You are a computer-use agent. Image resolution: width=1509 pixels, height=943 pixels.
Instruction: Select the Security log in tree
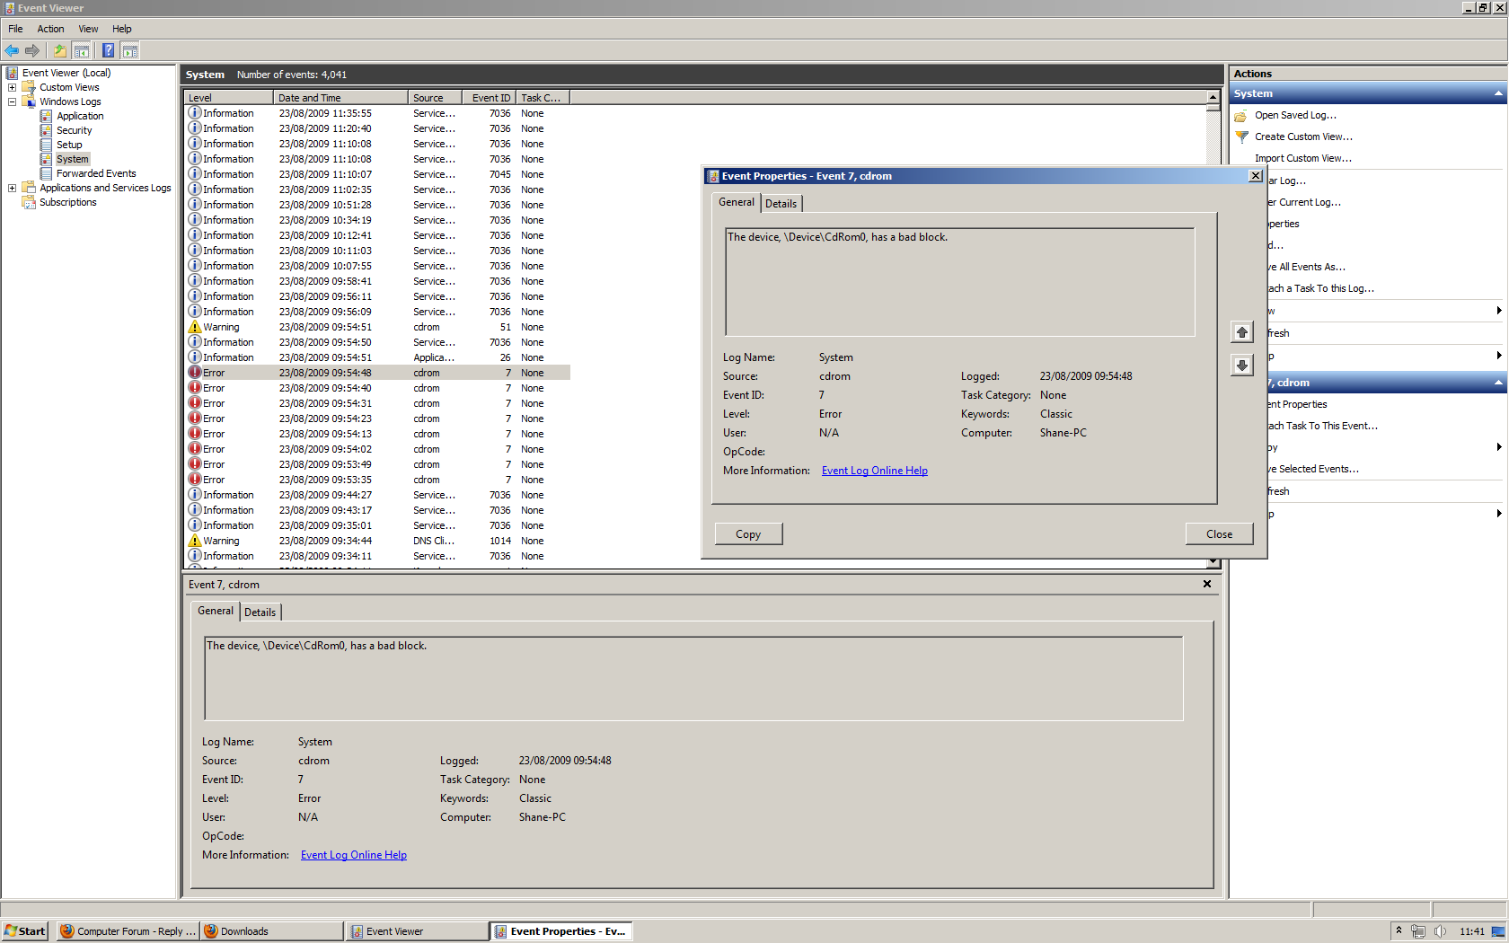74,130
